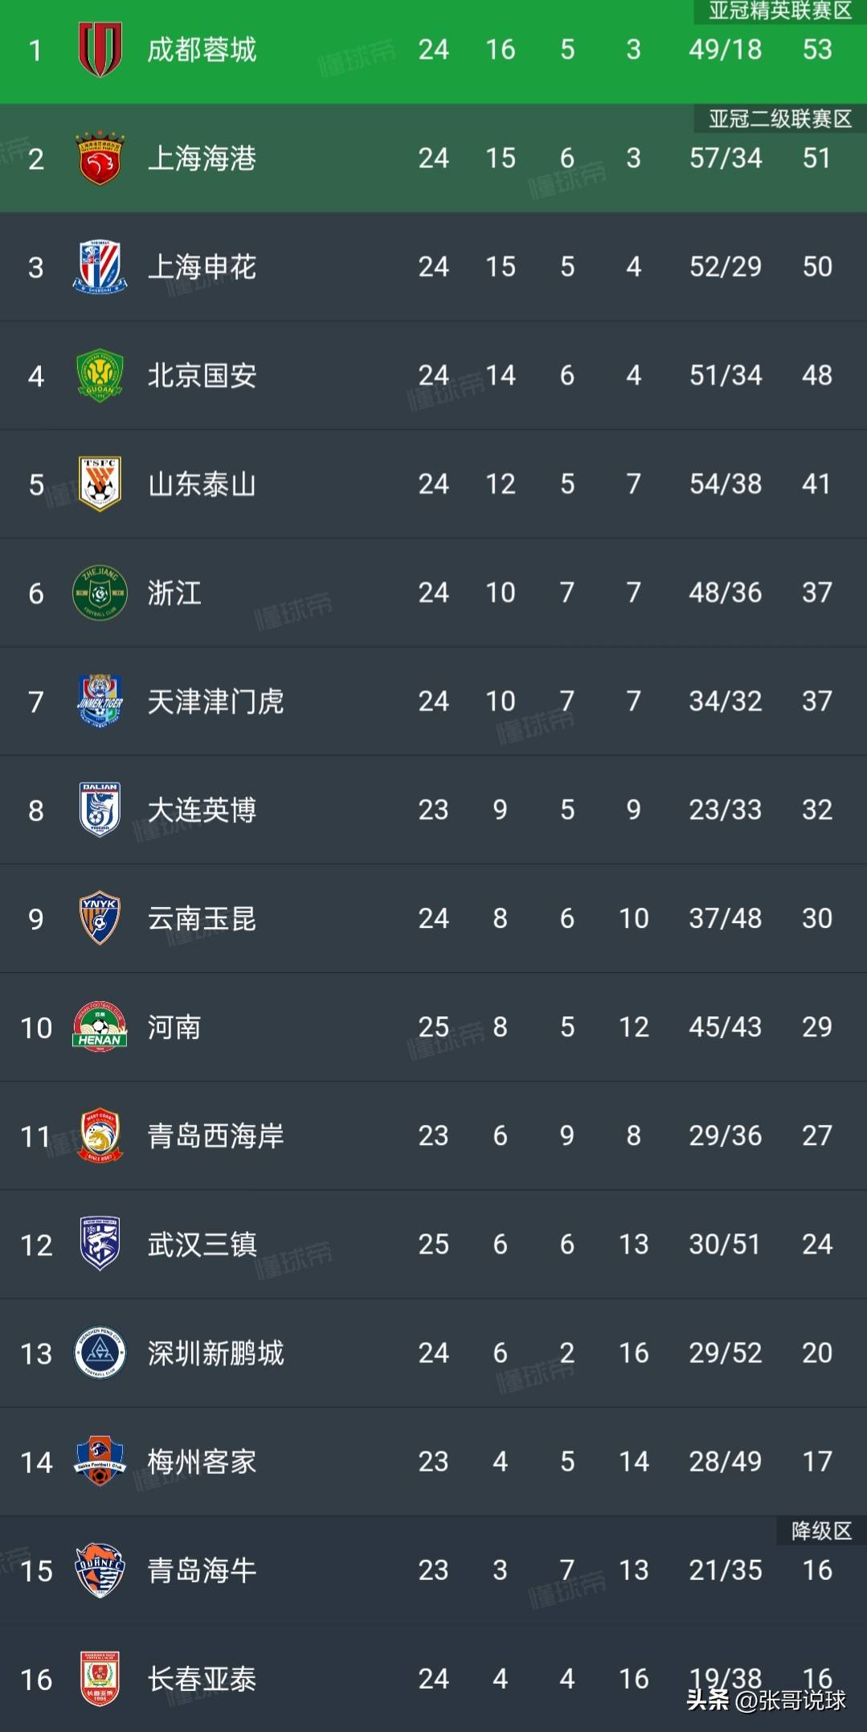Tap the 降级区 relegation zone label
Screen dimensions: 867x1732
pos(820,1530)
